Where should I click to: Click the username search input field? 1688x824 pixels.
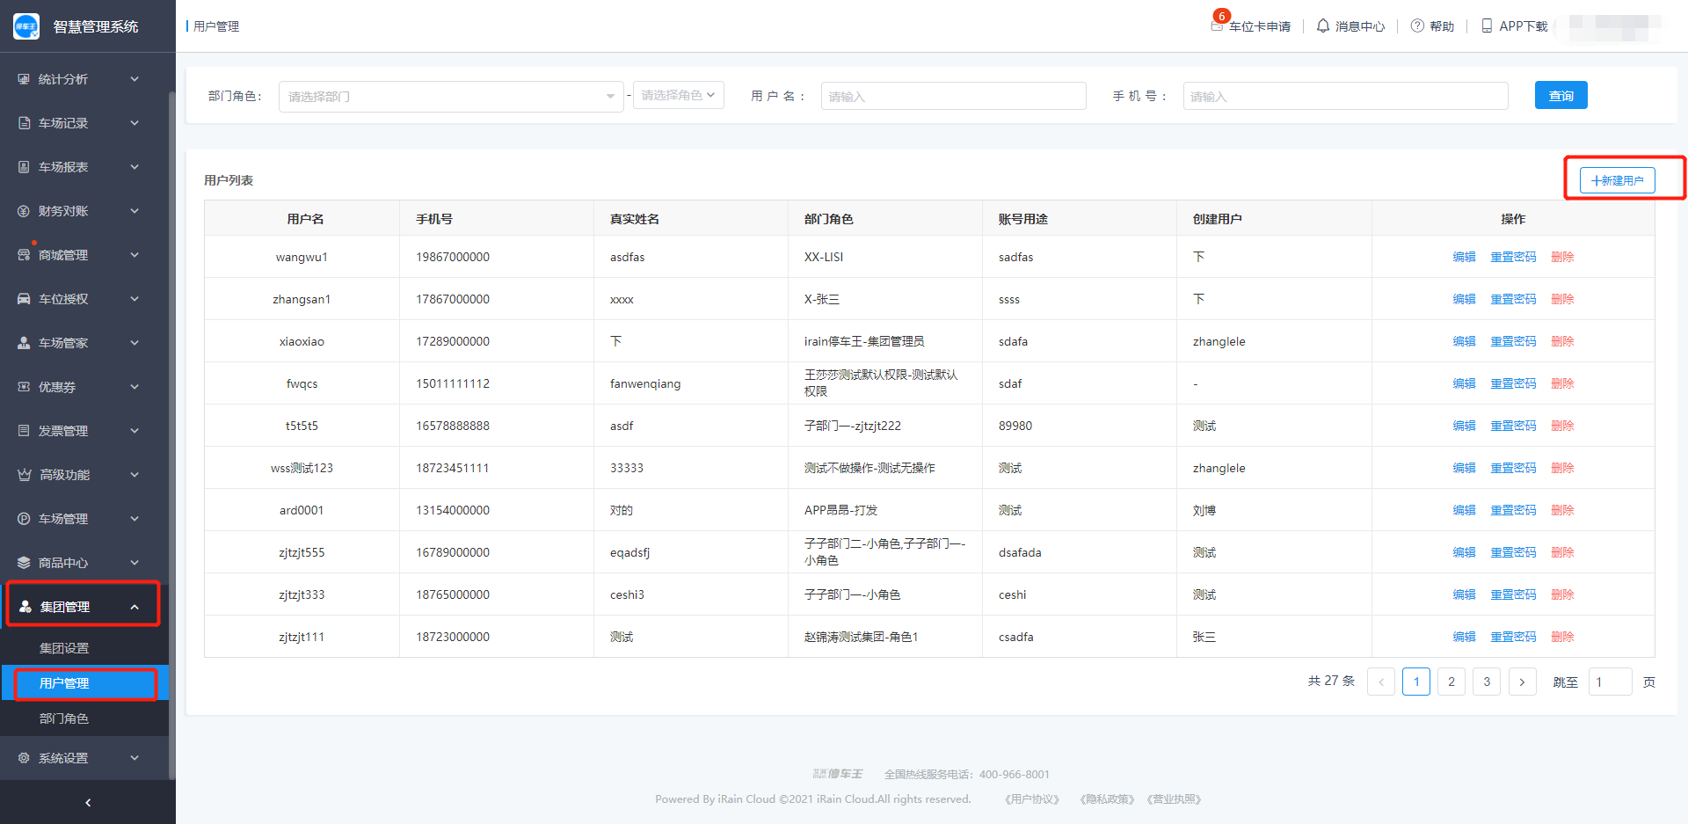pyautogui.click(x=953, y=97)
